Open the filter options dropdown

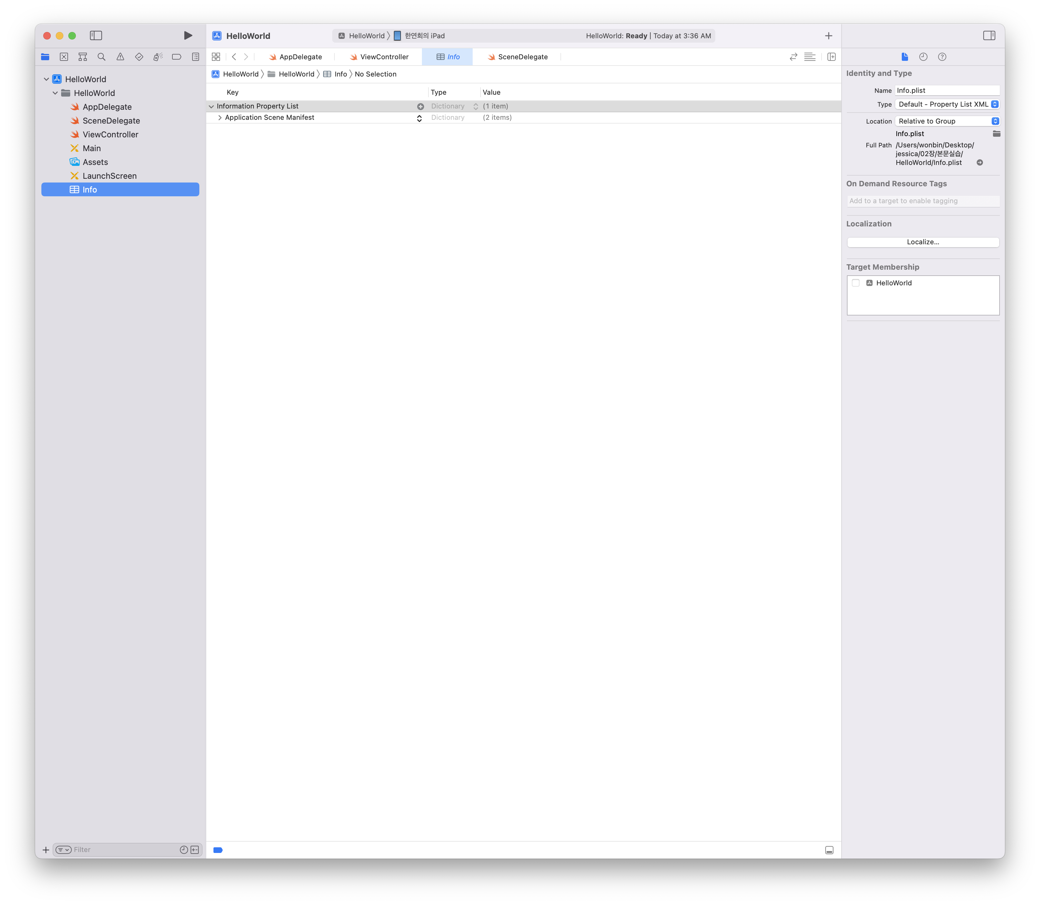[64, 849]
